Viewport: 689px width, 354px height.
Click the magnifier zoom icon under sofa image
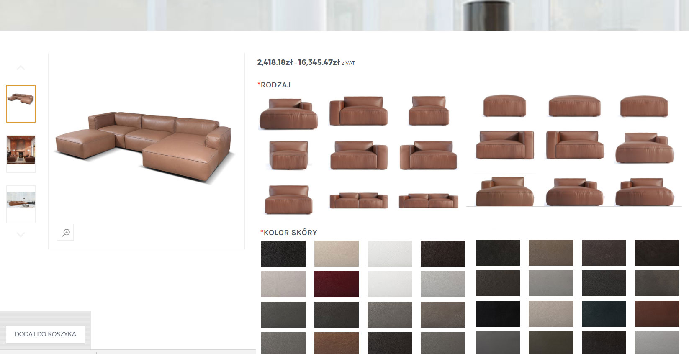coord(65,232)
